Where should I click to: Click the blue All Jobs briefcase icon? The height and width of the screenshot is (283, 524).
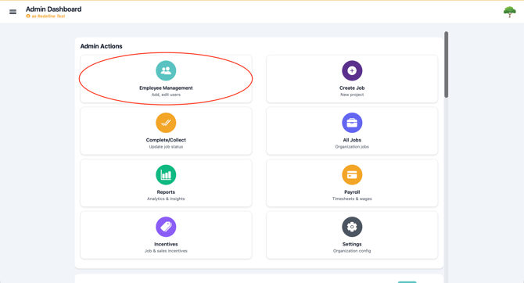coord(352,123)
